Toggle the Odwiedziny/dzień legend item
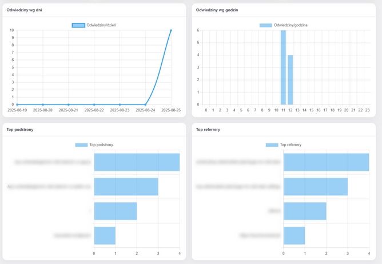Viewport: 382px width, 264px height. (x=94, y=25)
